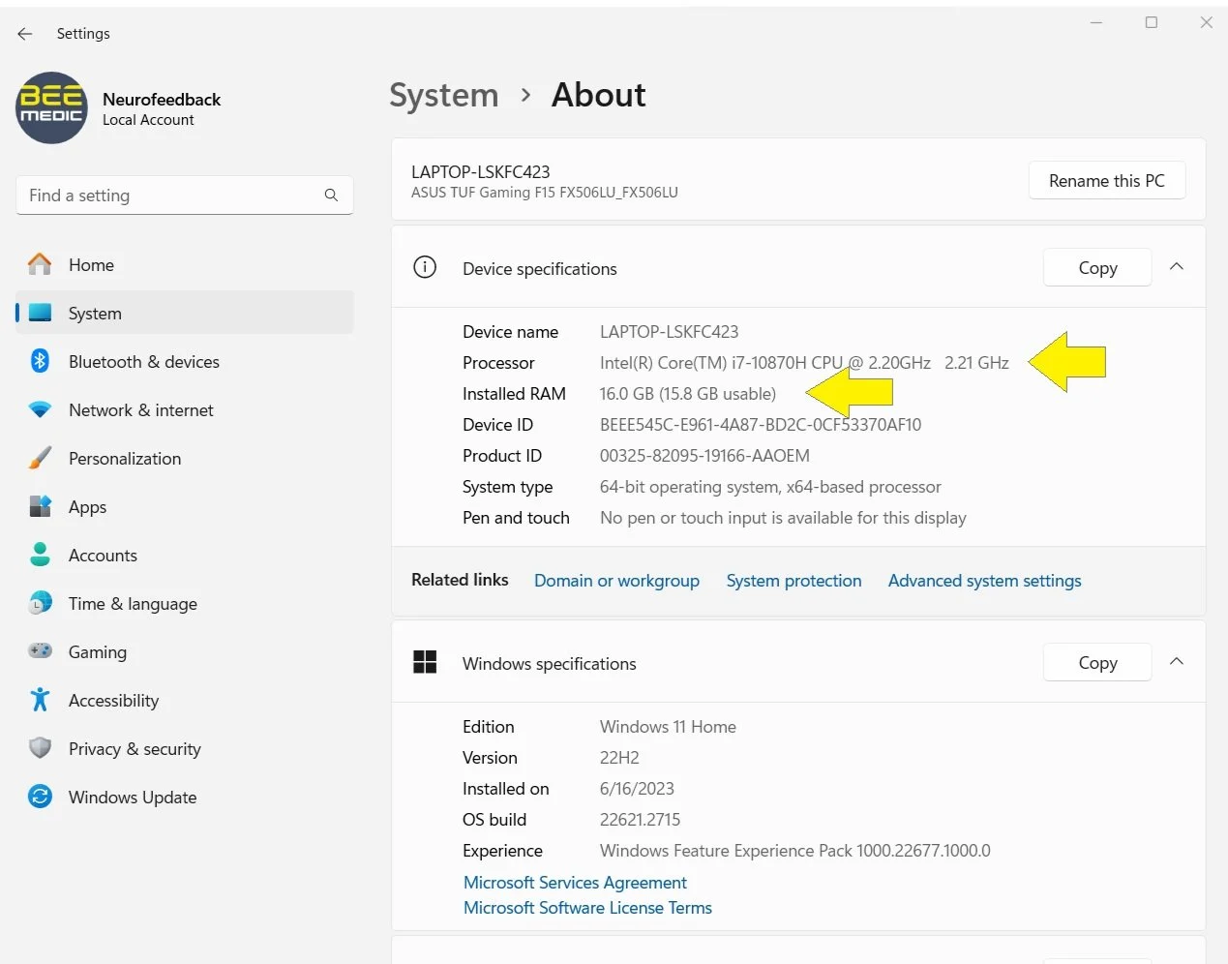Viewport: 1228px width, 964px height.
Task: Click the BEE Medic account avatar
Action: [x=51, y=108]
